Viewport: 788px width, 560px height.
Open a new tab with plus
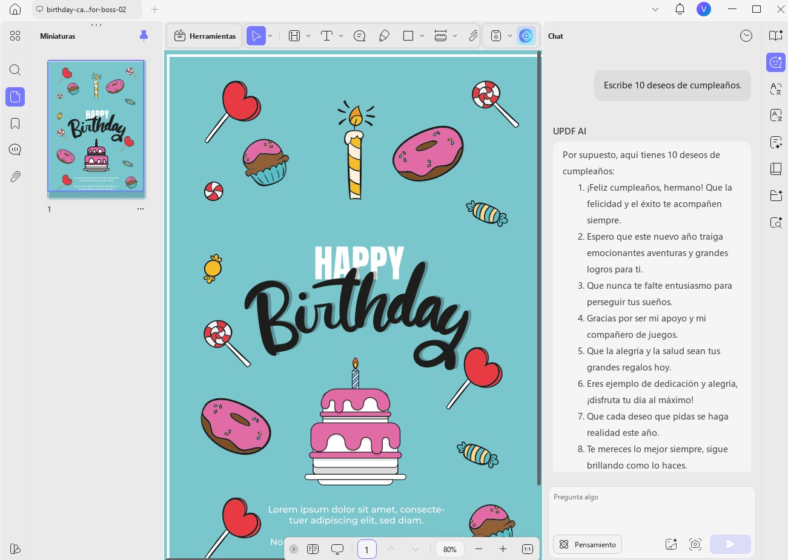154,9
